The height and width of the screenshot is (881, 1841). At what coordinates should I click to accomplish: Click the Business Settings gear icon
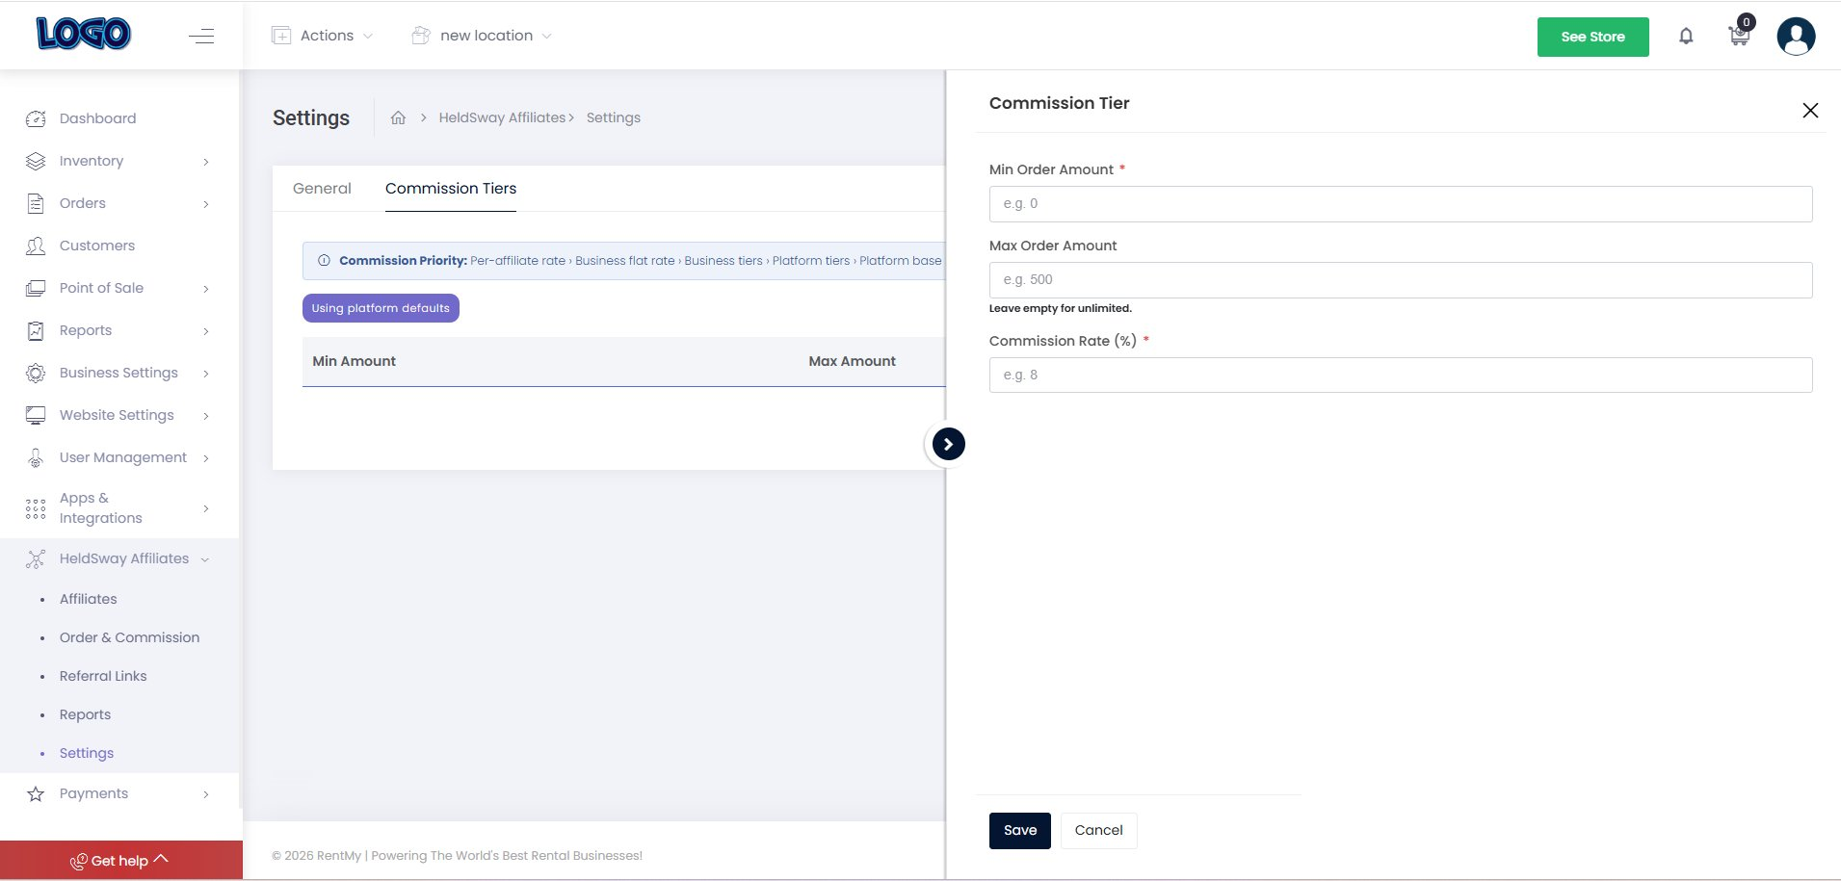coord(36,373)
